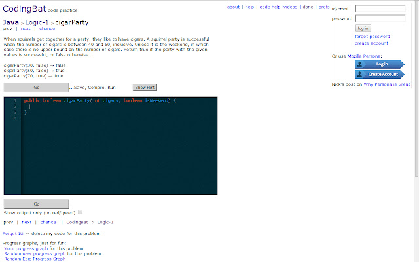Click the Go button below the editor

tap(37, 204)
